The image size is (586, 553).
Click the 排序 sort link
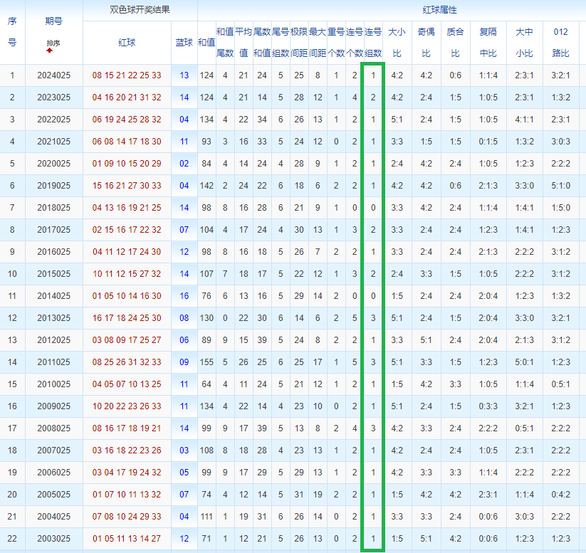point(53,44)
